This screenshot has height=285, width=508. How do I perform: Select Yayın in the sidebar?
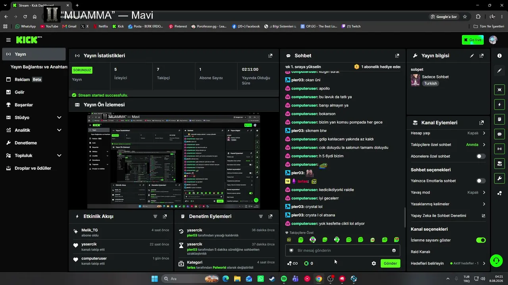pos(34,54)
